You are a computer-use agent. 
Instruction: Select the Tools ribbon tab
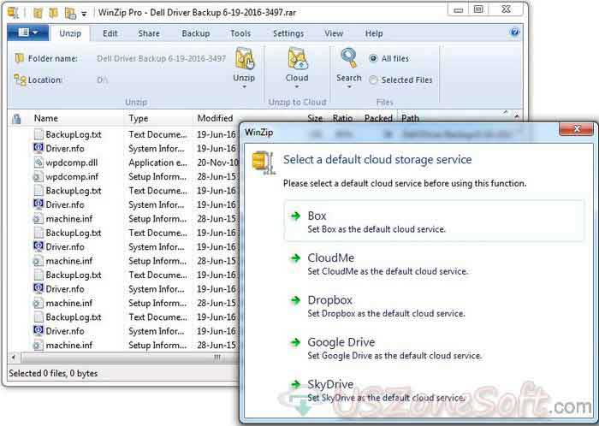tap(240, 33)
